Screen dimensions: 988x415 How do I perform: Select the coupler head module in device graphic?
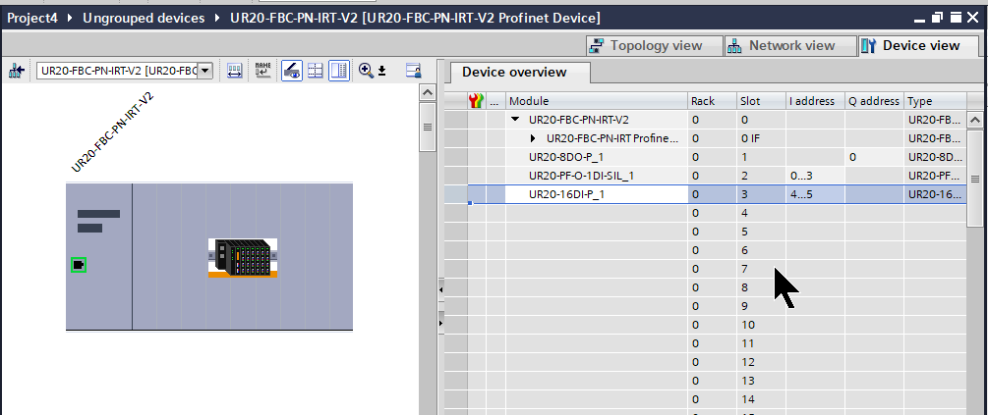pyautogui.click(x=99, y=256)
